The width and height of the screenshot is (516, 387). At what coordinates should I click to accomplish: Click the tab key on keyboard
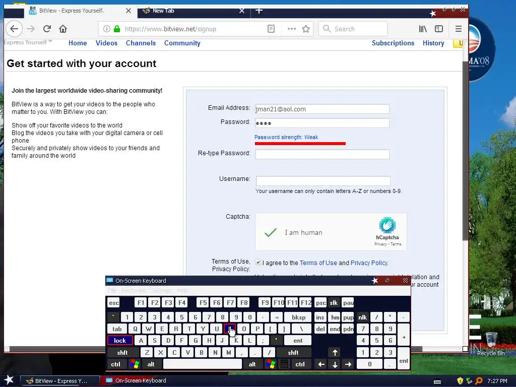click(117, 329)
